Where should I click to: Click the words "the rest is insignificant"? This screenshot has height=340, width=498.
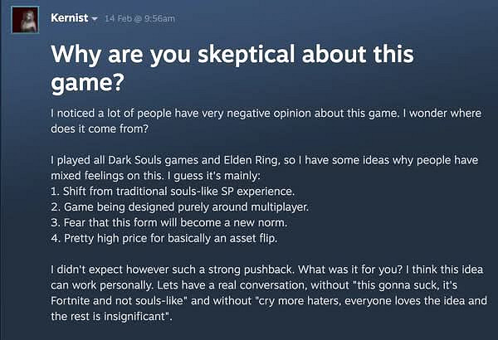[x=111, y=316]
